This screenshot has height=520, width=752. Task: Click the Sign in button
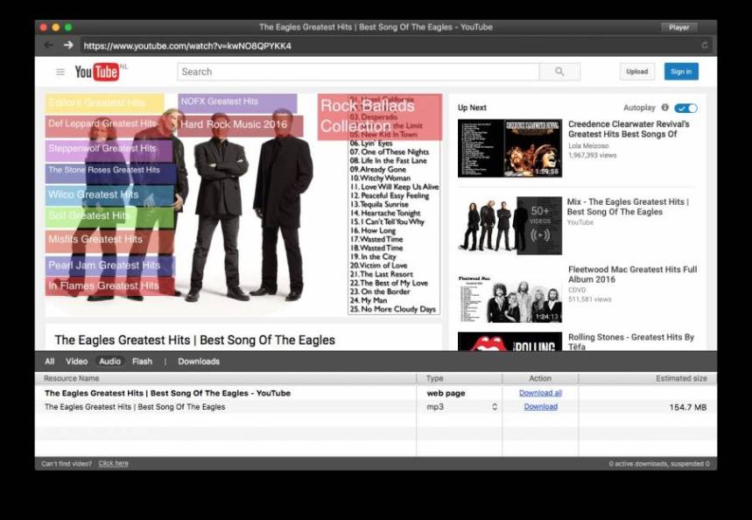pyautogui.click(x=681, y=72)
